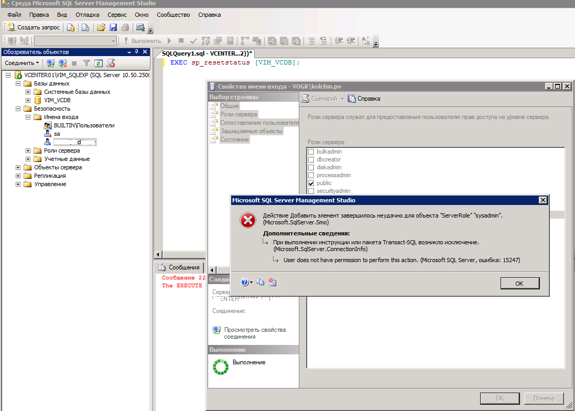
Task: Save the query with the floppy disk icon
Action: point(113,27)
